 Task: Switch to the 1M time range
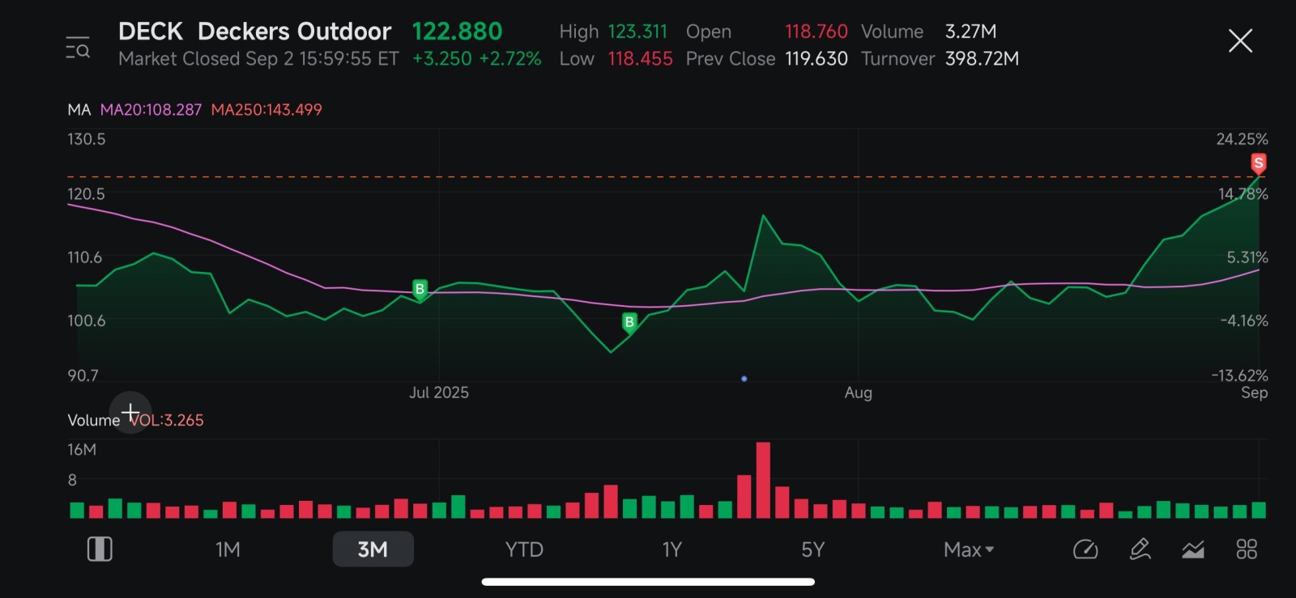click(x=228, y=549)
